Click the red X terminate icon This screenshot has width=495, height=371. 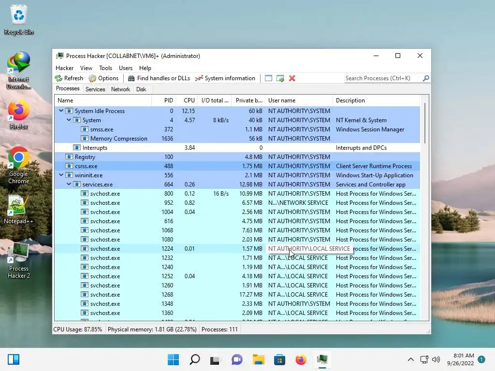(x=292, y=78)
